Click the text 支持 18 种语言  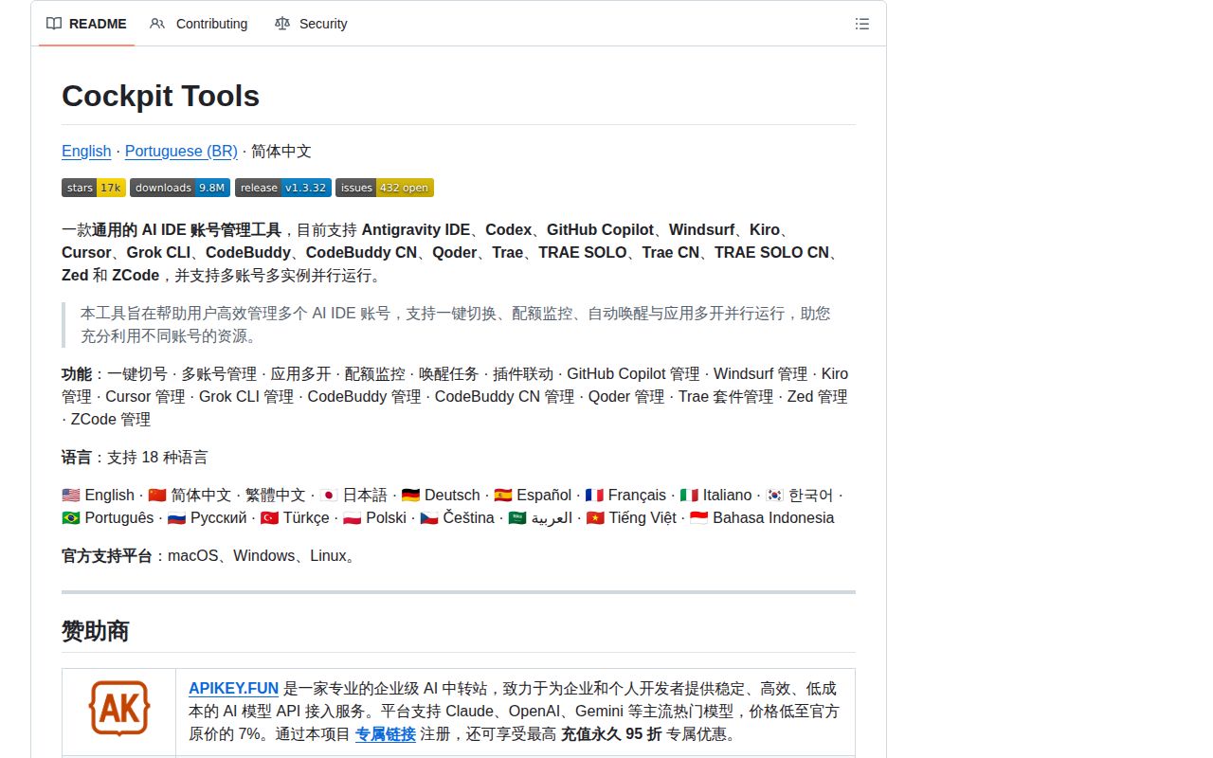pos(157,457)
